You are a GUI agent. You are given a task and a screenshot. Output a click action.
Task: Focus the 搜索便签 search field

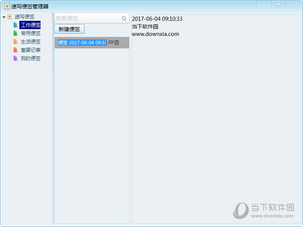click(91, 18)
